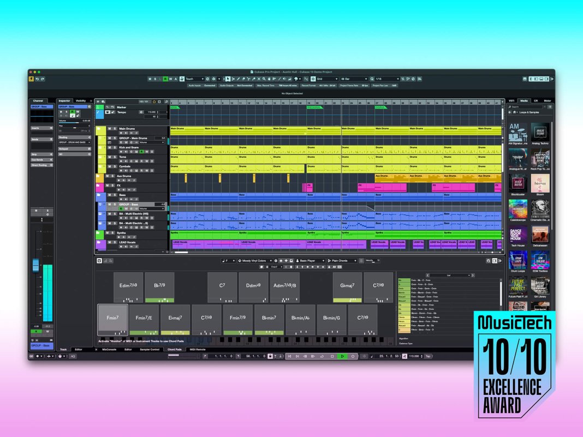Select the Mute tool in the toolbar
The height and width of the screenshot is (437, 583).
point(259,79)
